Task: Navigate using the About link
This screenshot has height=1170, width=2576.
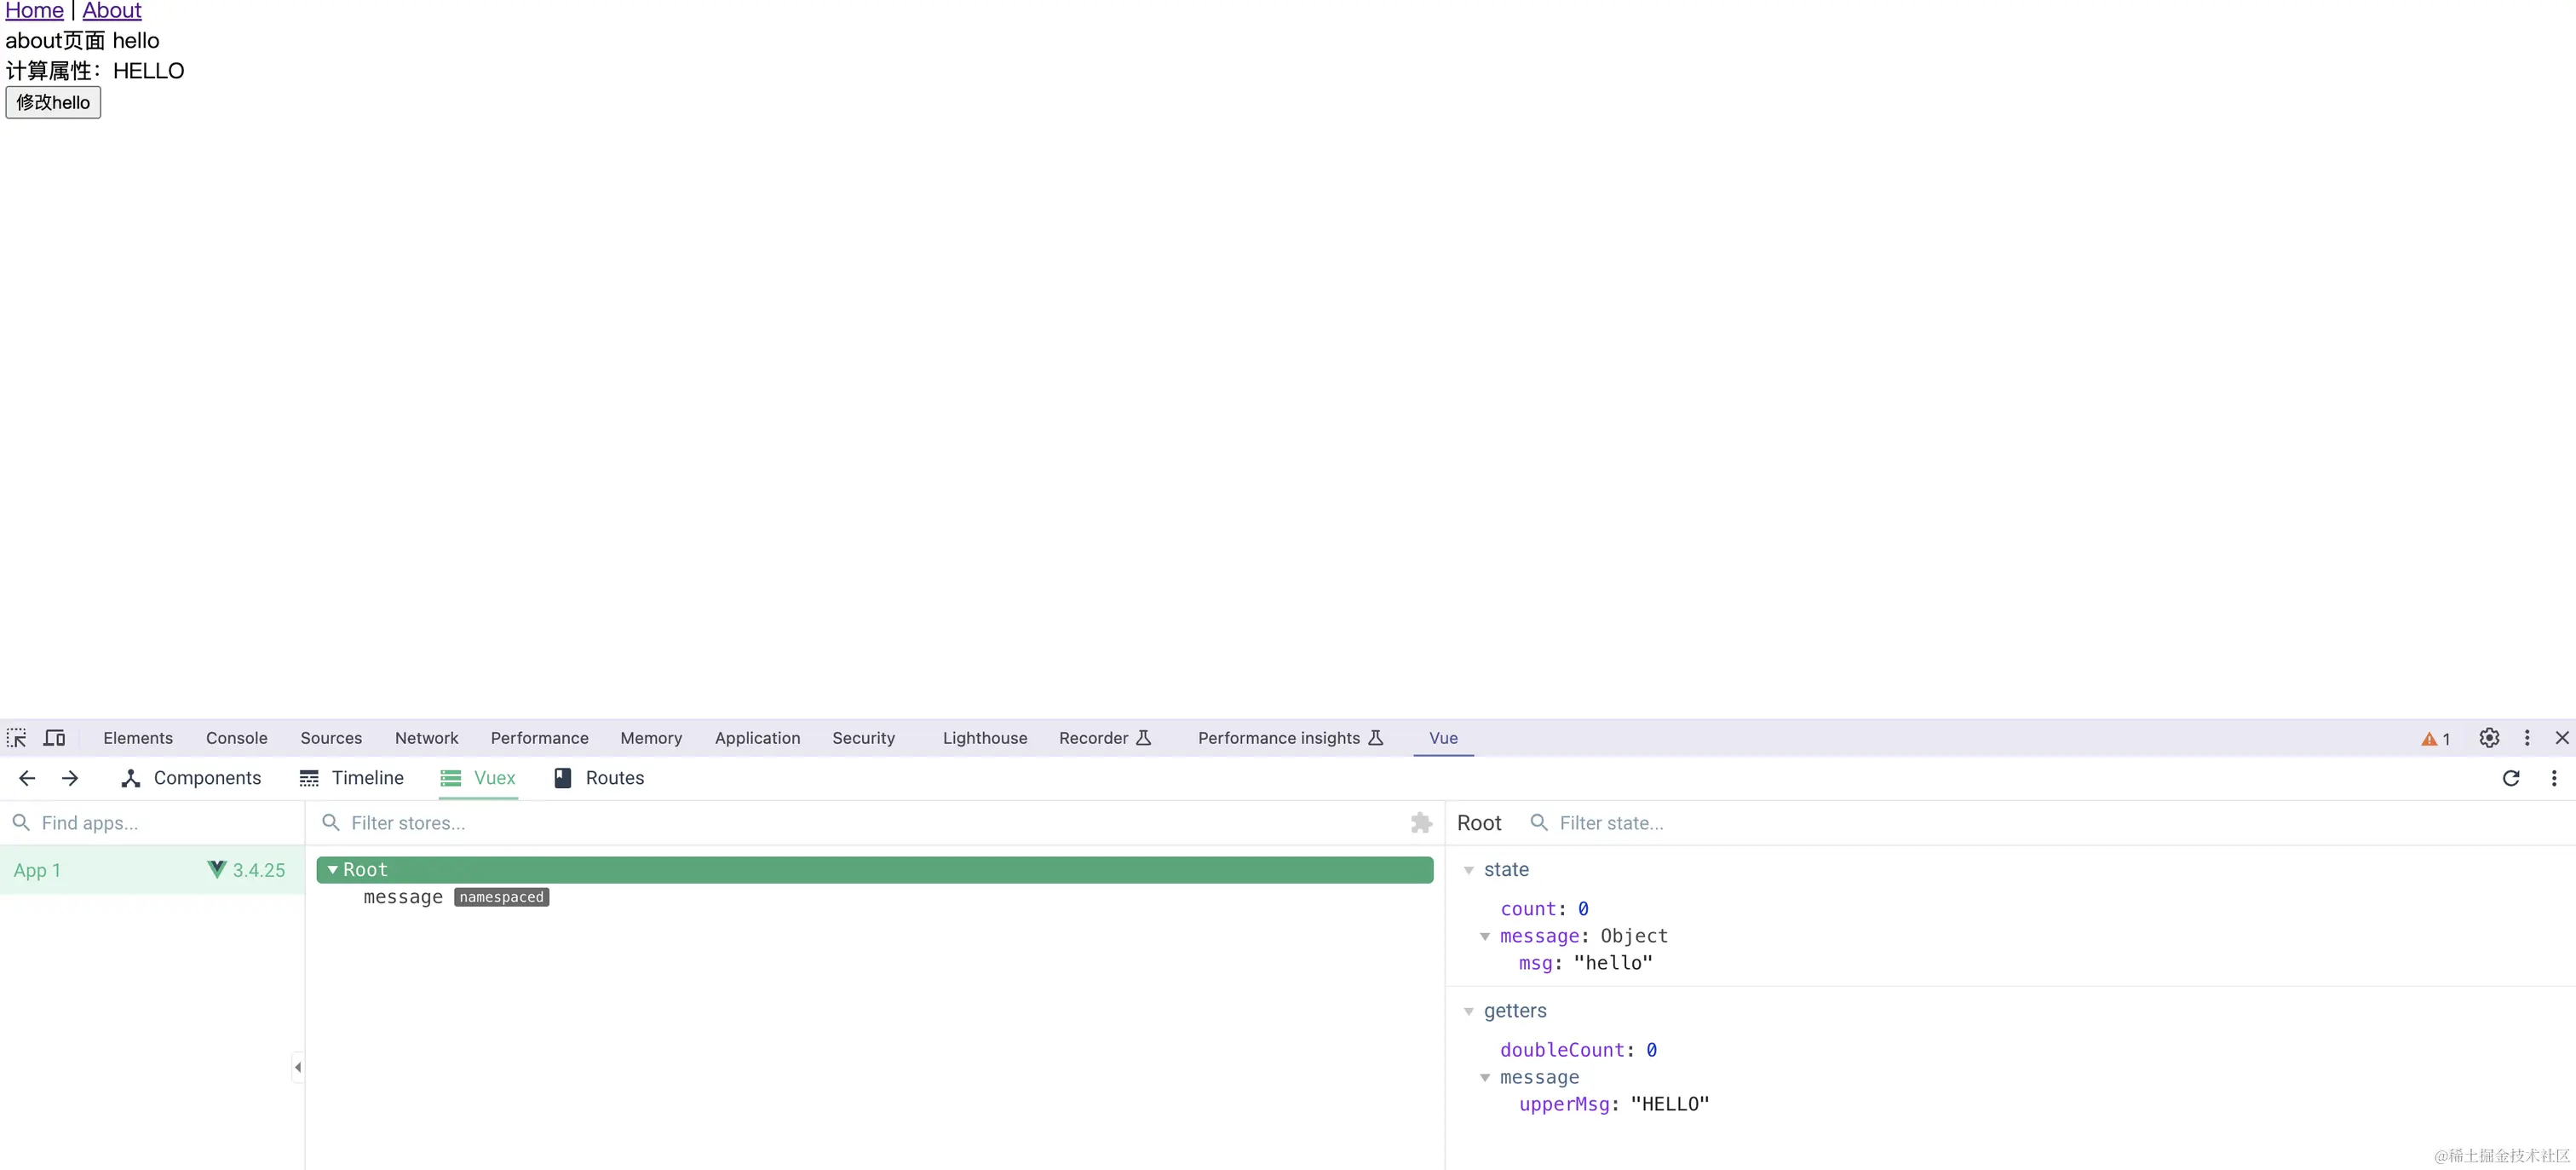Action: (111, 10)
